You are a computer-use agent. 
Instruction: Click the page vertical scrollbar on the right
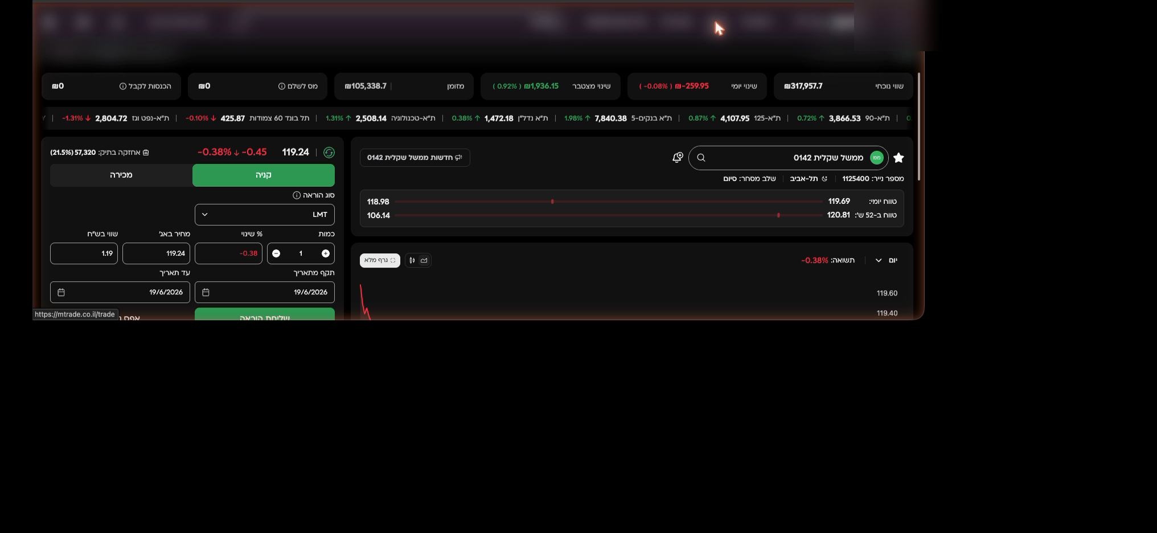918,128
